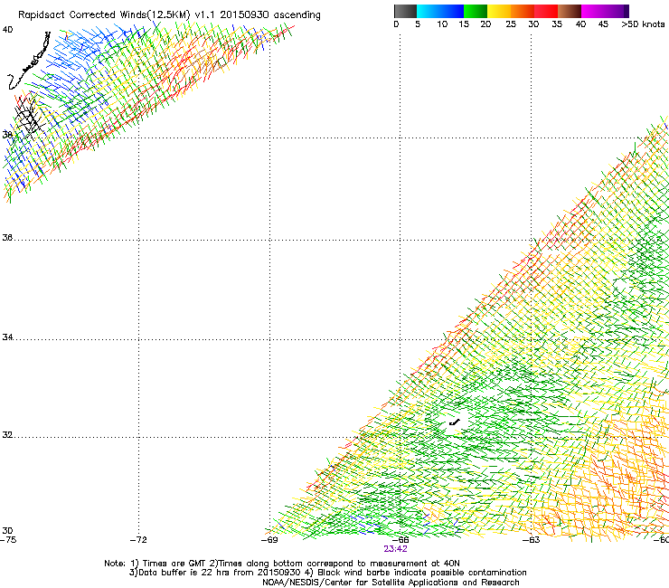Click the purple 23:42 time label
Screen dimensions: 669x588
click(395, 549)
